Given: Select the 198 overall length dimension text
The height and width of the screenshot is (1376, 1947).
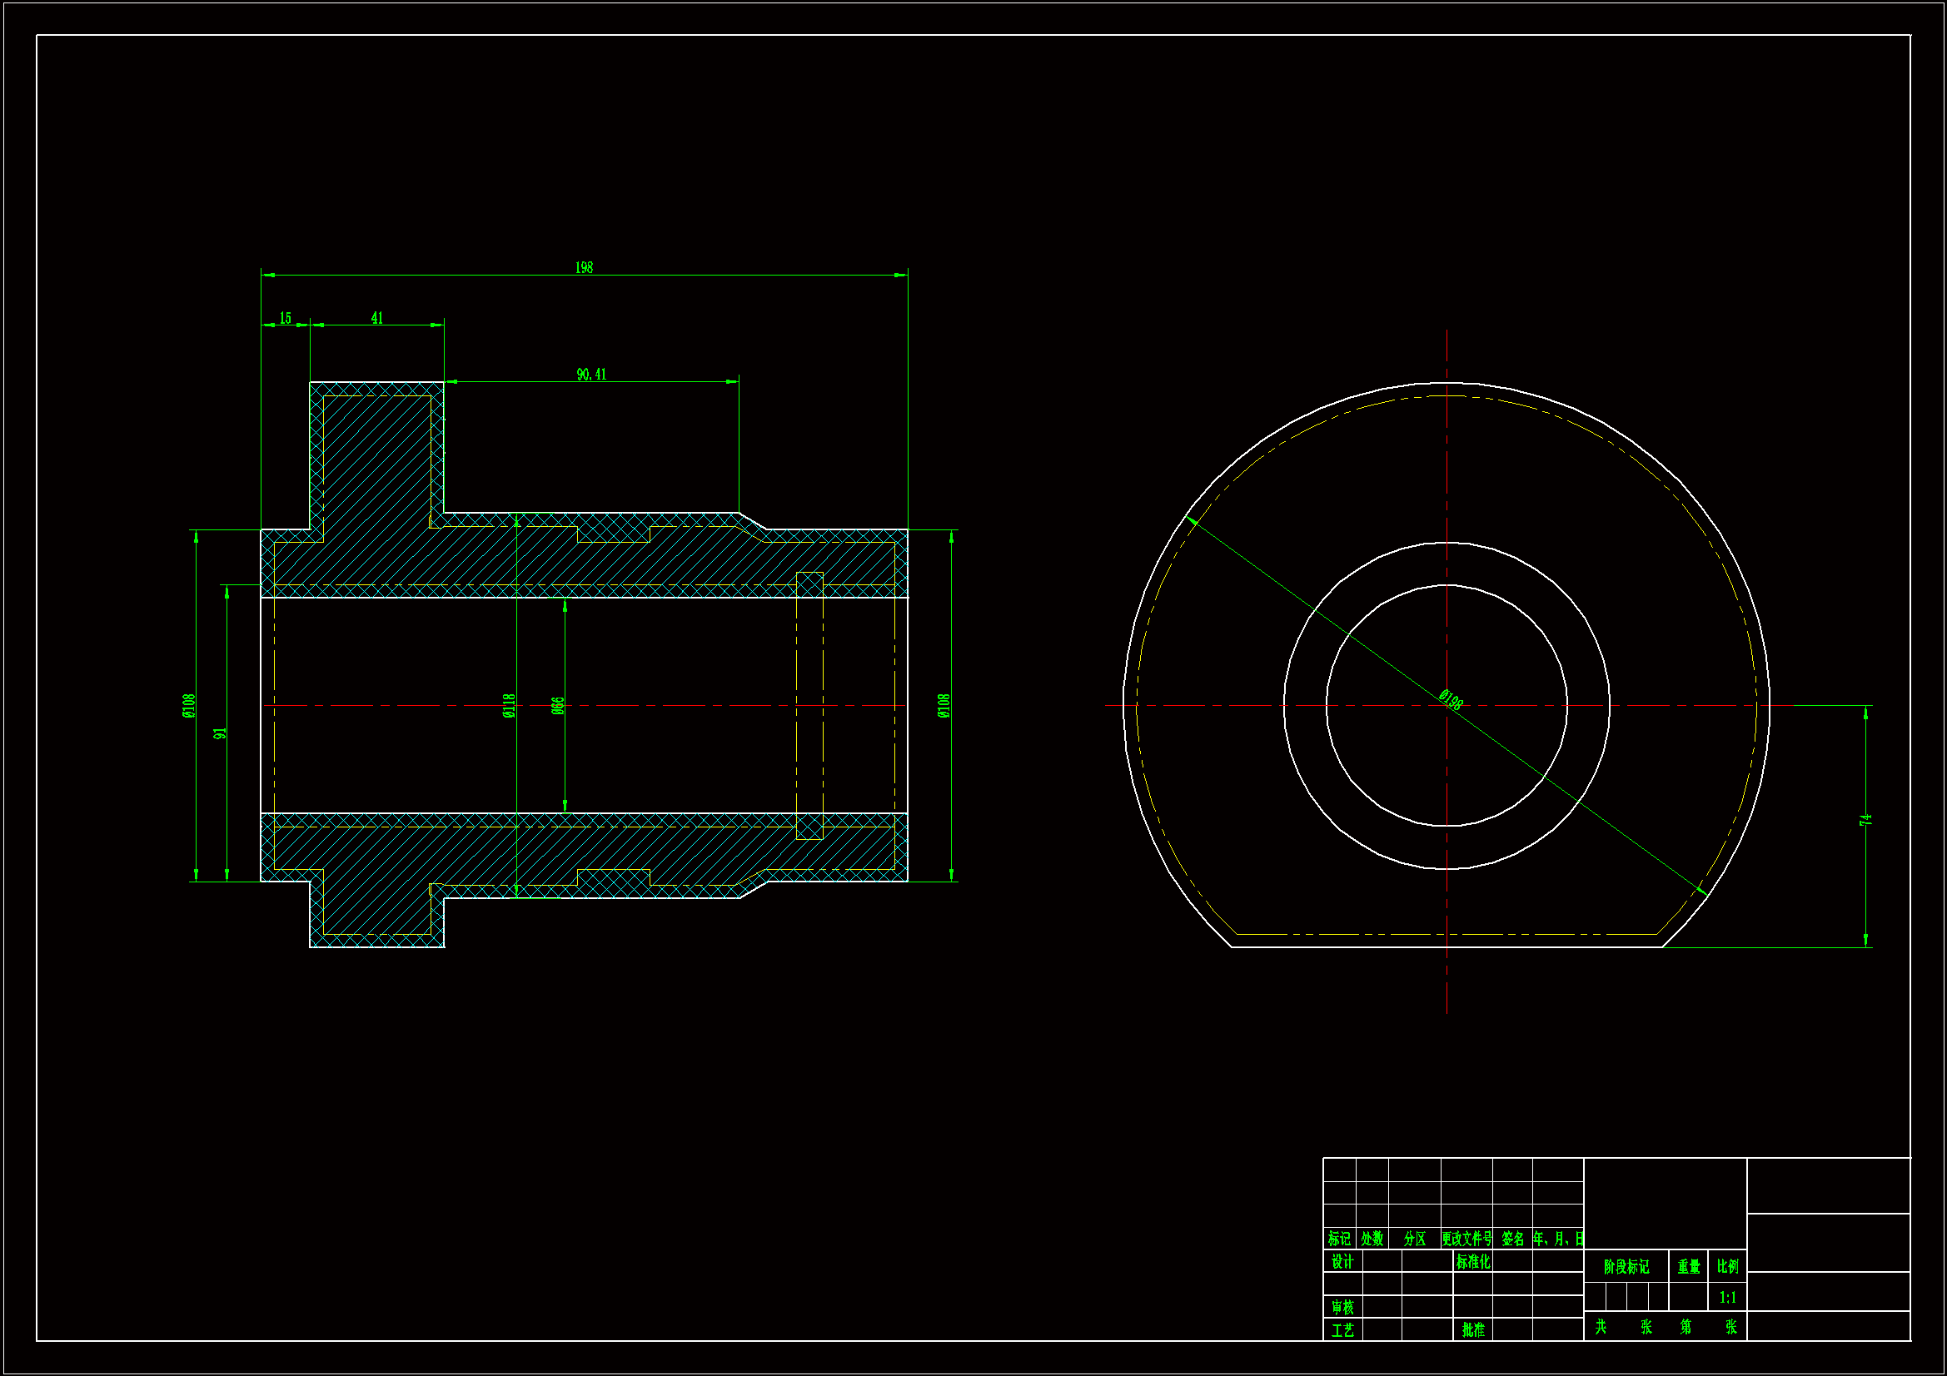Looking at the screenshot, I should click(585, 268).
